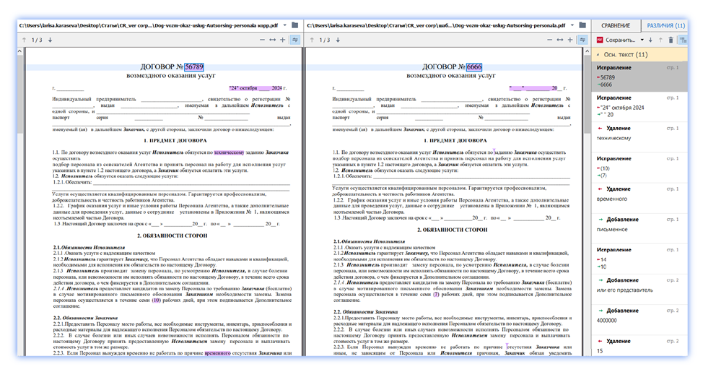The width and height of the screenshot is (703, 372).
Task: Zoom out left document pane
Action: click(x=262, y=40)
